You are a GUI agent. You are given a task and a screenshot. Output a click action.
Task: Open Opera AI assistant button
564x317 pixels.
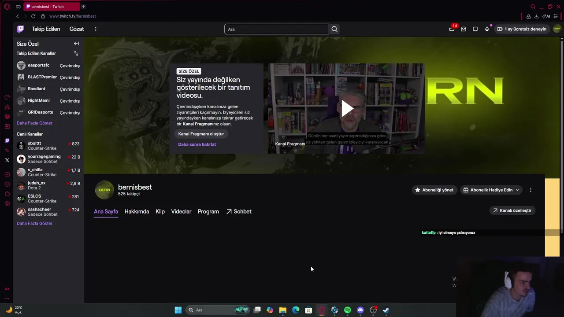pyautogui.click(x=546, y=16)
